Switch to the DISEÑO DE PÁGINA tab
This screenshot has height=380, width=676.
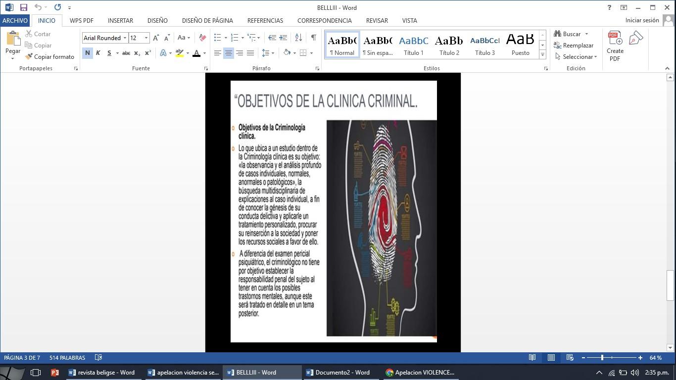pyautogui.click(x=207, y=20)
